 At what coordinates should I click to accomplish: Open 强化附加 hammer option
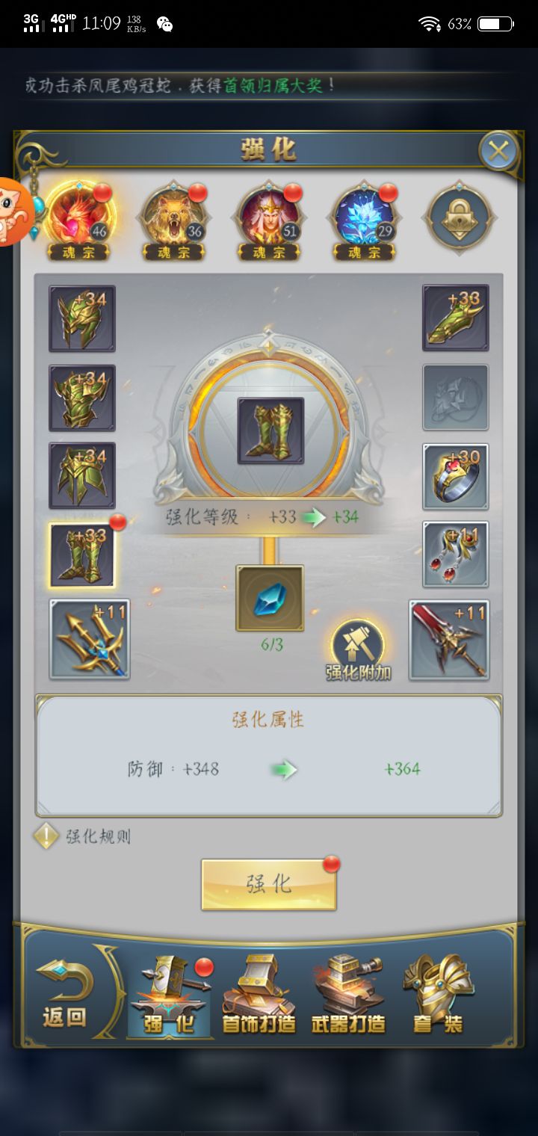point(358,650)
